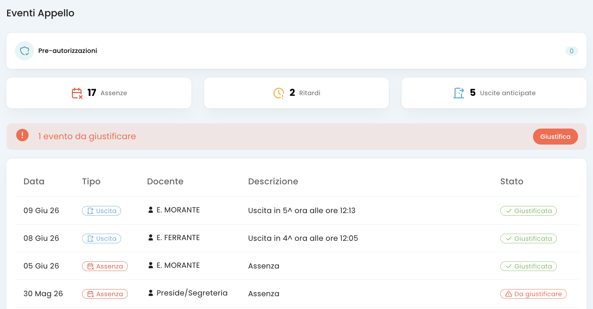Viewport: 593px width, 309px height.
Task: Open the 17 Assenze summary card
Action: [99, 93]
